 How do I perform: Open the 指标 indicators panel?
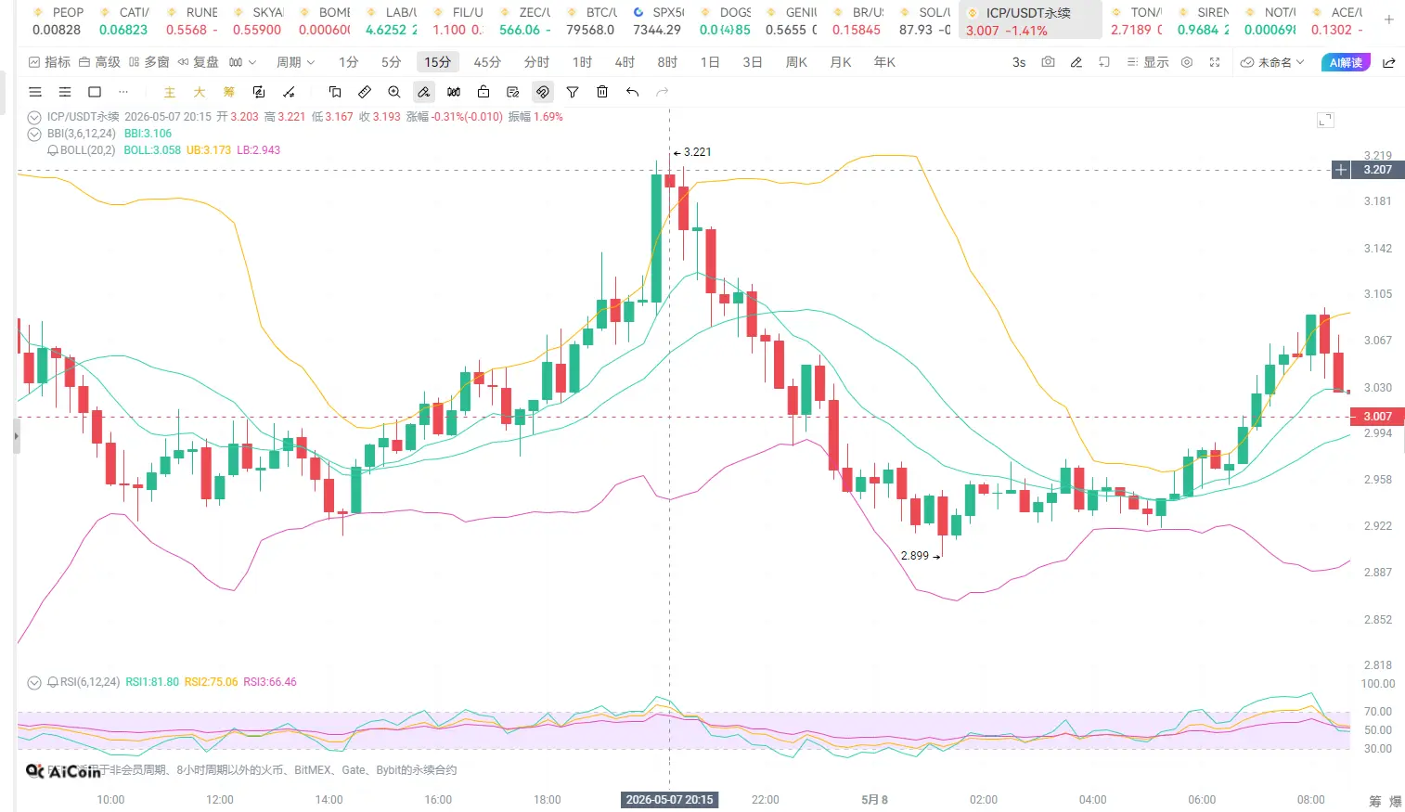point(49,62)
